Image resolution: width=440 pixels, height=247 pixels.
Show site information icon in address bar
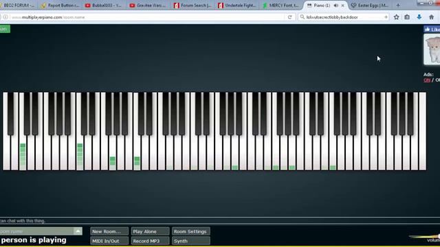tap(5, 17)
